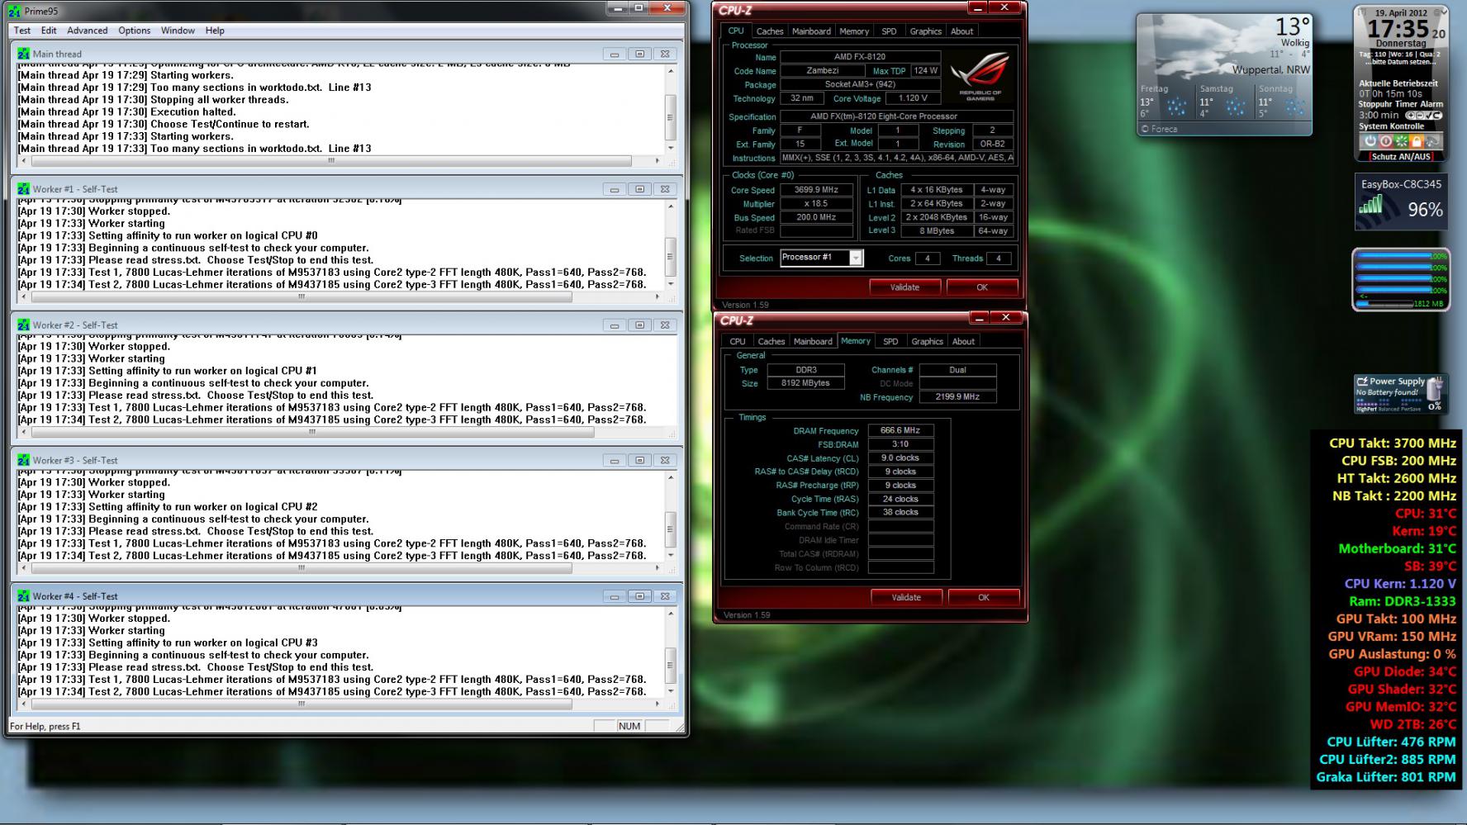
Task: Click the green standby icon in System Kontrolle
Action: [1402, 141]
